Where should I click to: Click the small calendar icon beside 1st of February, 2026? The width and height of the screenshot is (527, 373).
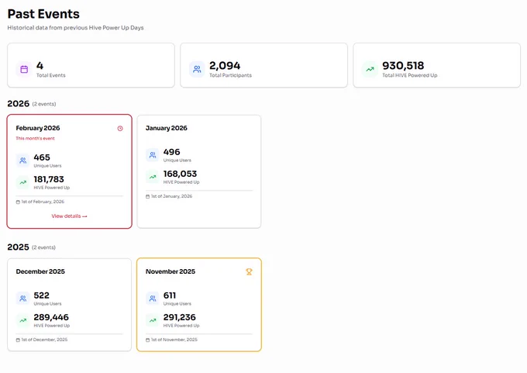[18, 202]
